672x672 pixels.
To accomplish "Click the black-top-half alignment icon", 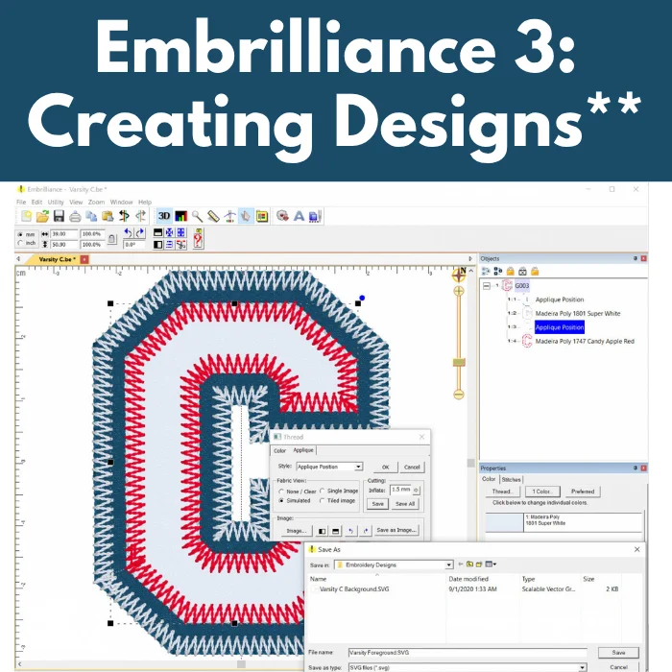I will point(157,232).
